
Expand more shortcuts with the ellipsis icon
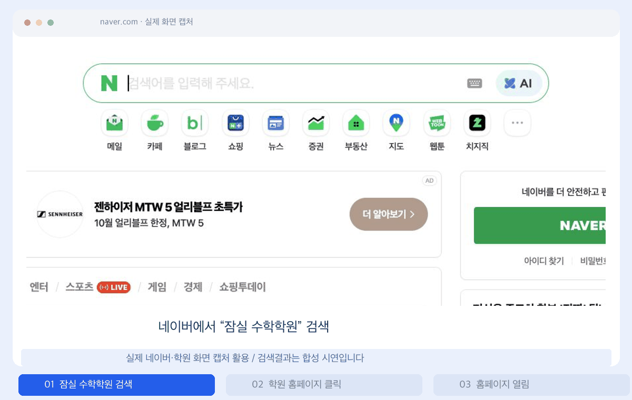(517, 123)
